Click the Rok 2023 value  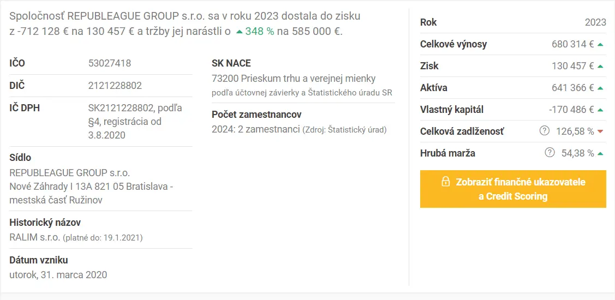point(595,22)
